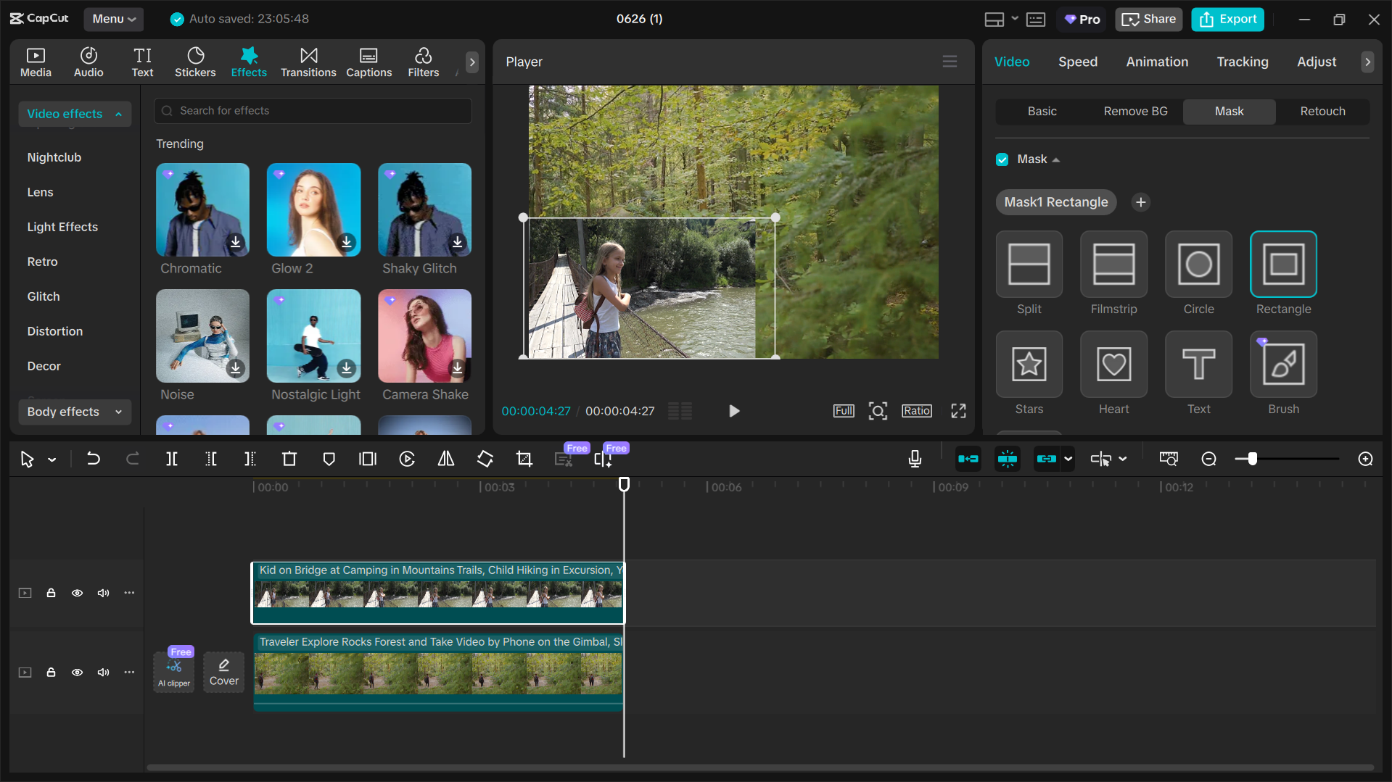Select the Crop tool in the timeline toolbar

(x=524, y=459)
